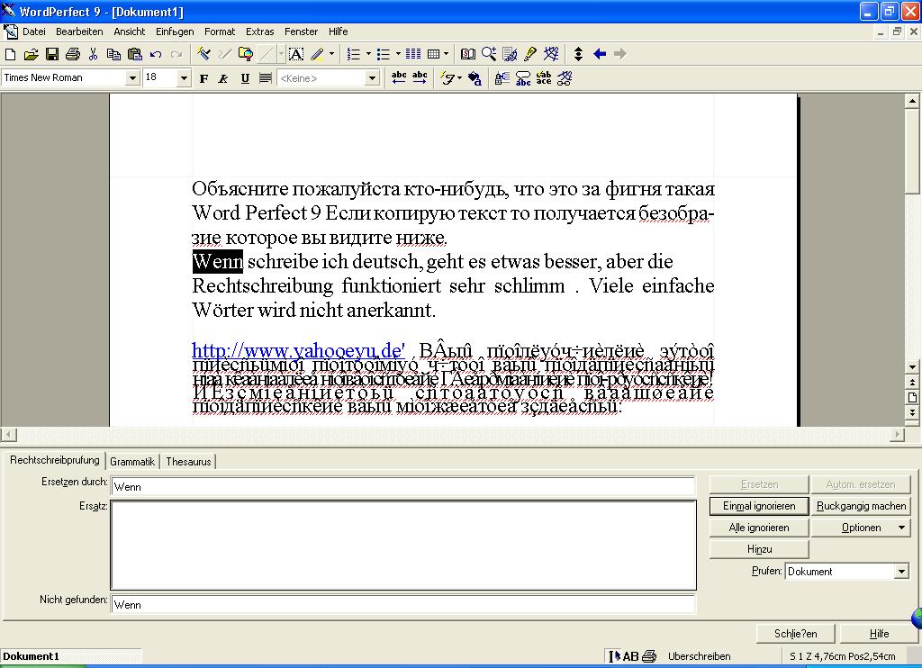Screen dimensions: 922x668
Task: Toggle underline with the U button
Action: click(x=245, y=78)
